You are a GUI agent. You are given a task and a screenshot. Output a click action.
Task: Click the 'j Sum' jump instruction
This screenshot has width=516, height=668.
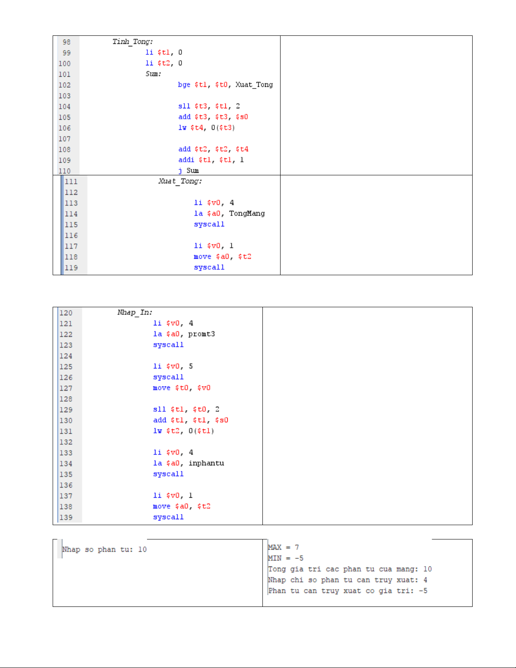(x=188, y=170)
